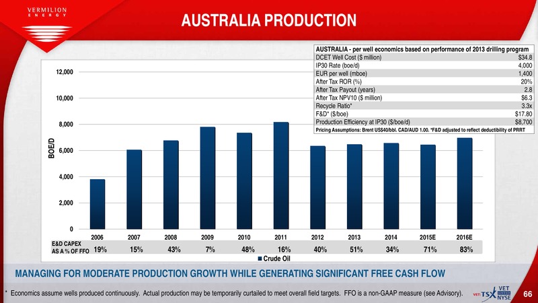This screenshot has width=538, height=303.
Task: Select the 'DCET Well Cost ($ million)' row label
Action: click(348, 57)
